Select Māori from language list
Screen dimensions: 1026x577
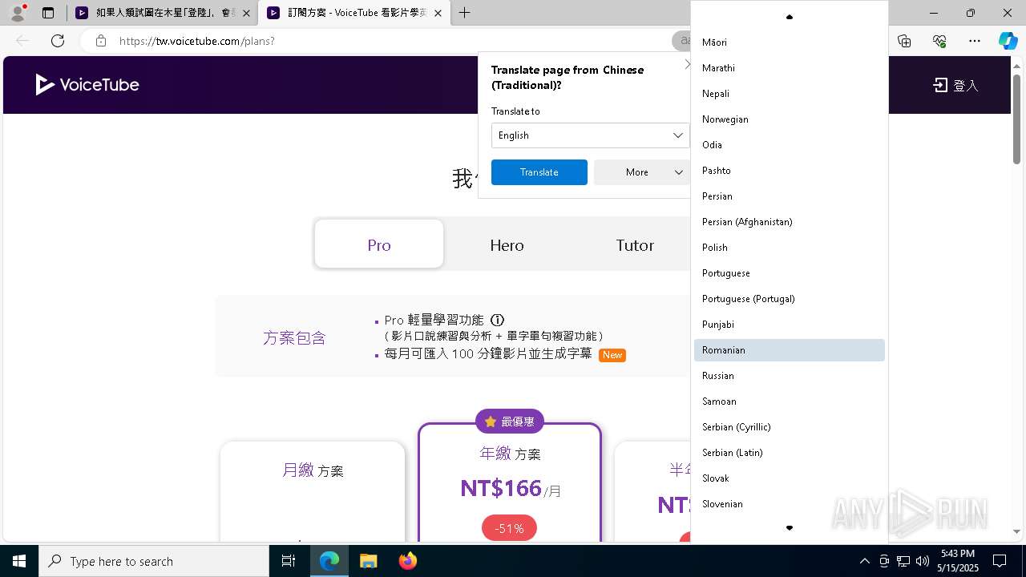pos(790,42)
